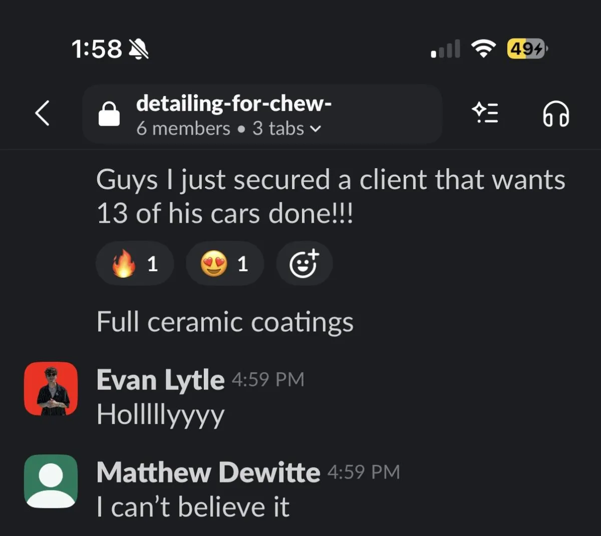The height and width of the screenshot is (536, 601).
Task: Tap the muted bell icon in status bar
Action: tap(139, 49)
